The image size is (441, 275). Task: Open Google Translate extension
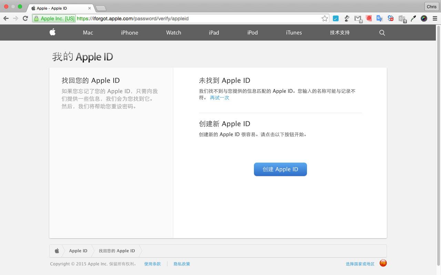click(380, 19)
